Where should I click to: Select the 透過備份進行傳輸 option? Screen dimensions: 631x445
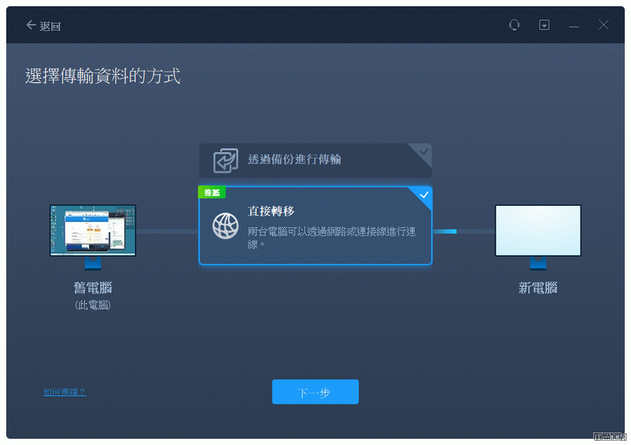294,159
